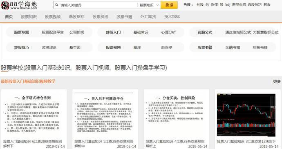Click hot search term 涨停

[214, 4]
